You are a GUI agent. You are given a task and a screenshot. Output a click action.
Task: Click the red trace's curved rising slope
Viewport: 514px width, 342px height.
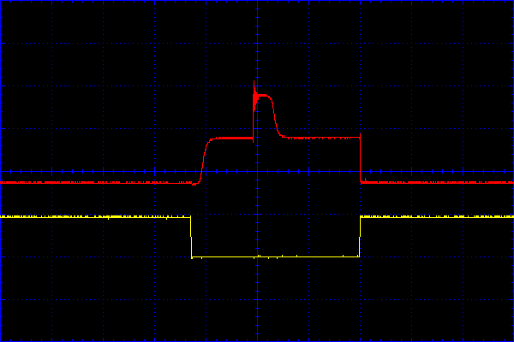point(204,161)
